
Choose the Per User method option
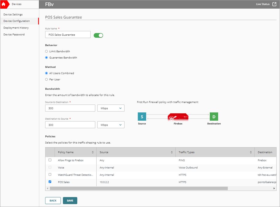tap(47, 79)
